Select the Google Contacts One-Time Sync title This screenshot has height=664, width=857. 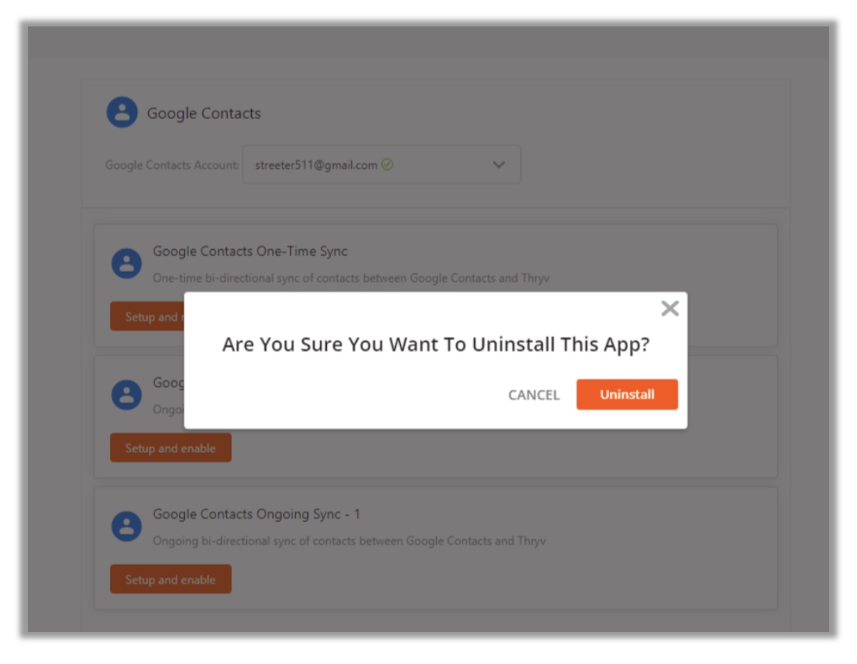(250, 251)
